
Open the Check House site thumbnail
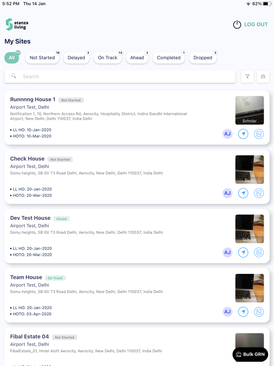249,170
